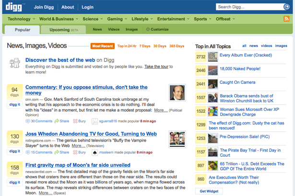295x196 pixels.
Task: Switch to the Upcoming beta tab
Action: (x=63, y=30)
